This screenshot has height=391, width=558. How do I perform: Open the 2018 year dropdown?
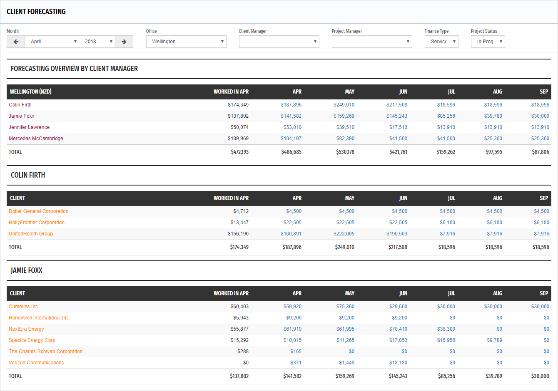(x=97, y=42)
